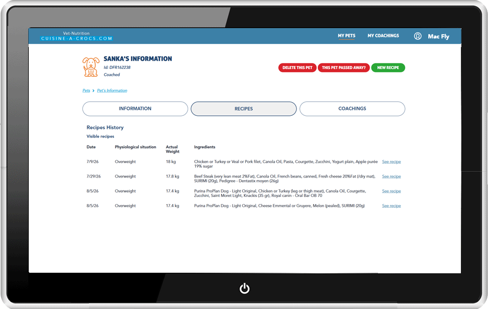Click the Date column header
This screenshot has width=488, height=309.
point(91,147)
